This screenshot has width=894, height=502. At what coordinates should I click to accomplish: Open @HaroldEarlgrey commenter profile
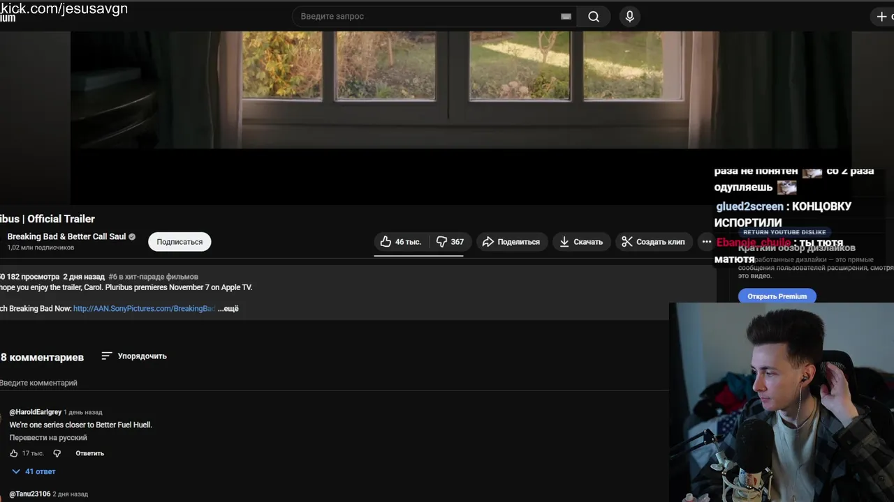click(36, 412)
